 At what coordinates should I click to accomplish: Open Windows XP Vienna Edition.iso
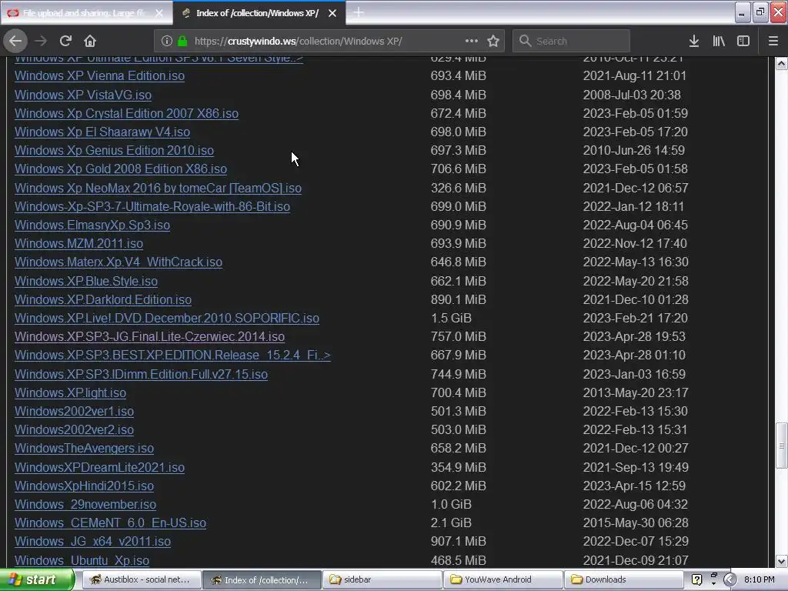click(99, 76)
